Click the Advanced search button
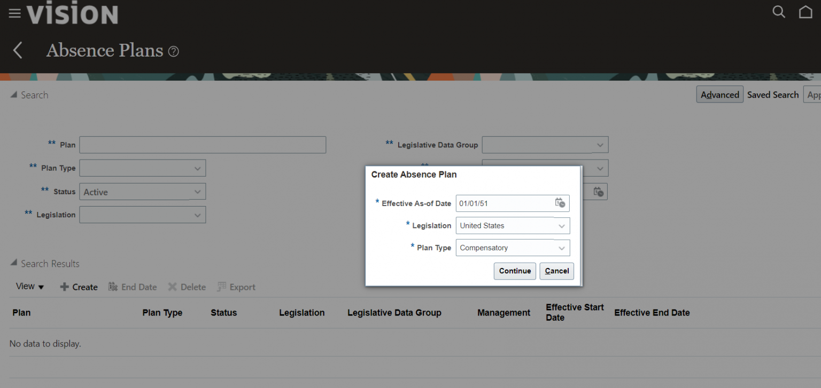Image resolution: width=821 pixels, height=388 pixels. coord(719,94)
